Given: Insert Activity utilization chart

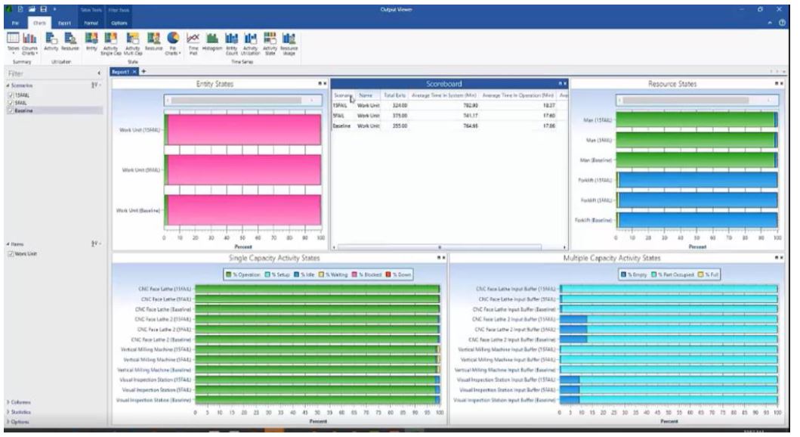Looking at the screenshot, I should click(51, 42).
